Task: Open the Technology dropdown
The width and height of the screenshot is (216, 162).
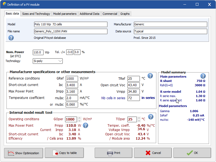Action: 60,61
